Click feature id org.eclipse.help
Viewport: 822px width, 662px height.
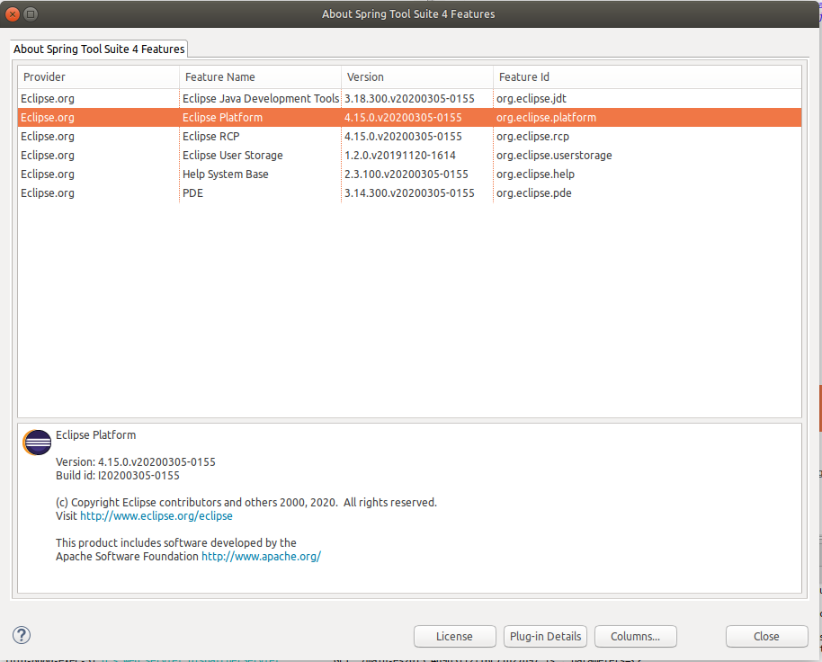tap(535, 174)
